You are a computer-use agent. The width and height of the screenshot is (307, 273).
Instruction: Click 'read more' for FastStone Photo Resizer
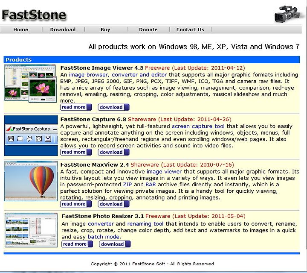(77, 244)
